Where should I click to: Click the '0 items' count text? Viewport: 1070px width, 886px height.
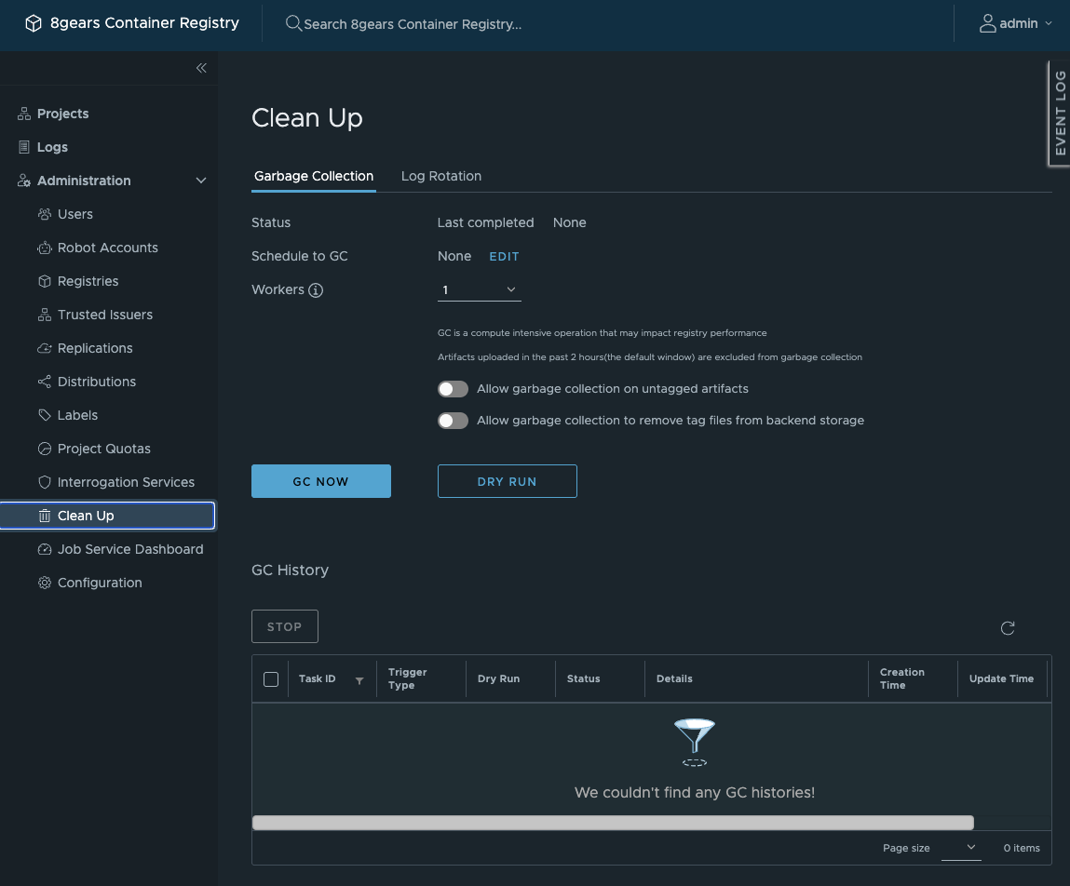[x=1022, y=848]
